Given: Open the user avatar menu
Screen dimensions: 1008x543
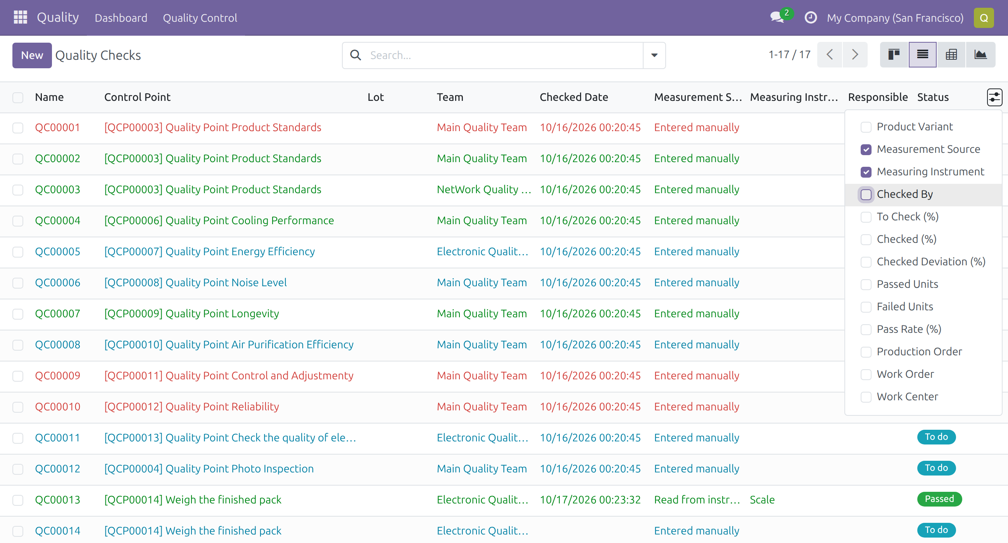Looking at the screenshot, I should (x=983, y=17).
